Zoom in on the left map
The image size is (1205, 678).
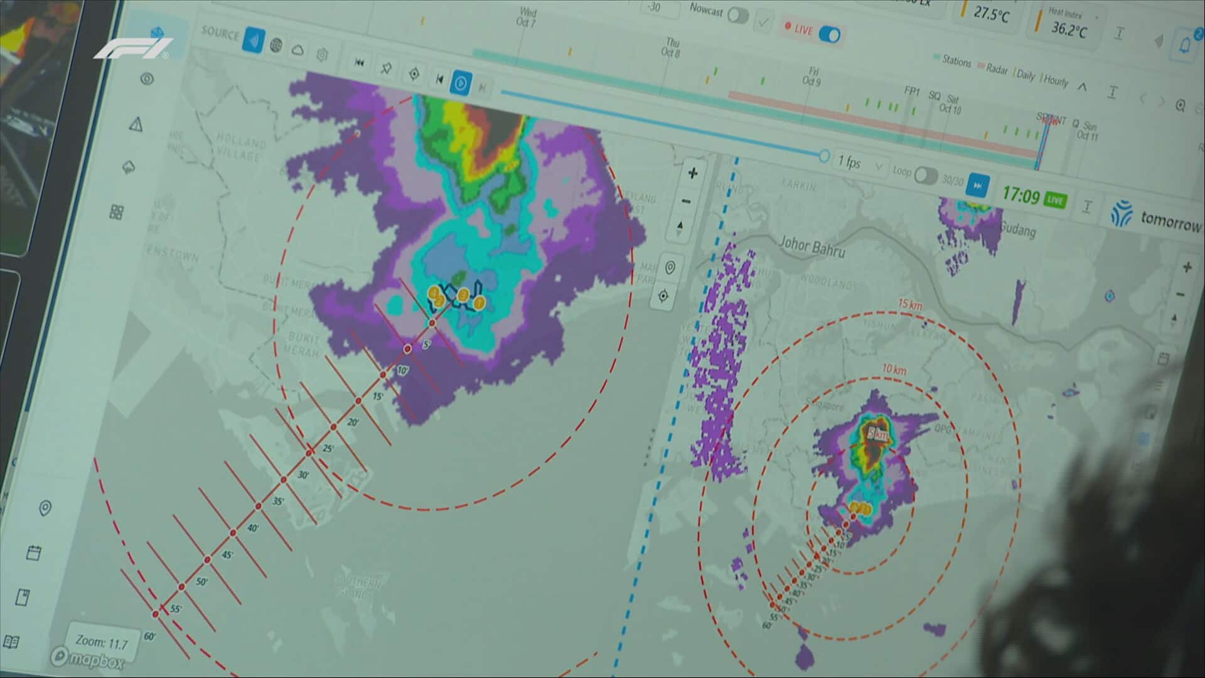(x=692, y=173)
